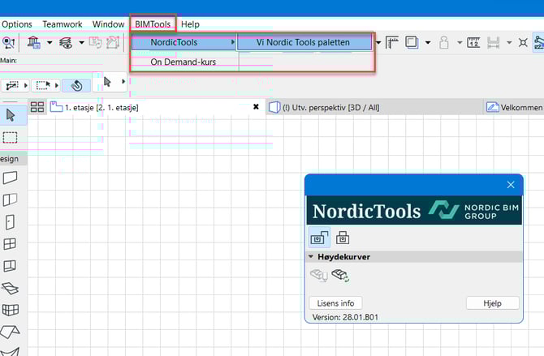Select the Window tool with four panes
The width and height of the screenshot is (544, 356).
click(x=10, y=244)
